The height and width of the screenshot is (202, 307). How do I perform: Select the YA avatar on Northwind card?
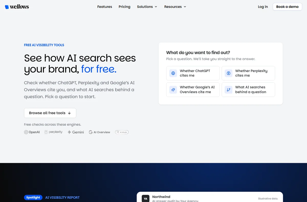146,198
